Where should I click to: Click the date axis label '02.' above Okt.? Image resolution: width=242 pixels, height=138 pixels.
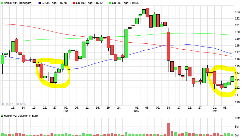[66, 108]
